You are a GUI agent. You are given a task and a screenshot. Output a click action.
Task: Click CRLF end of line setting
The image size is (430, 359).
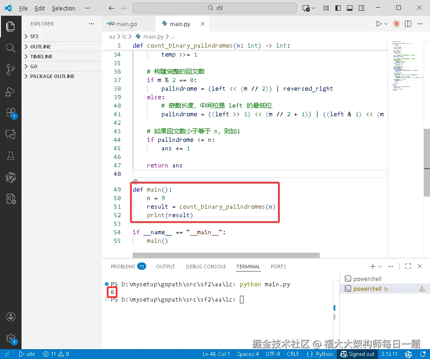(x=293, y=354)
